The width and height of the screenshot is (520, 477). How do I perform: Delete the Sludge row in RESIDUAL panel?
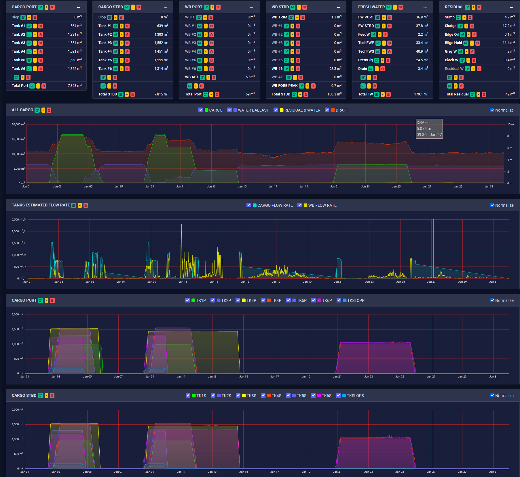(x=472, y=26)
